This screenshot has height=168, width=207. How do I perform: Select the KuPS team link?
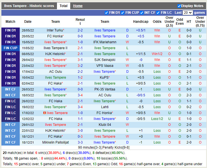coord(104,78)
